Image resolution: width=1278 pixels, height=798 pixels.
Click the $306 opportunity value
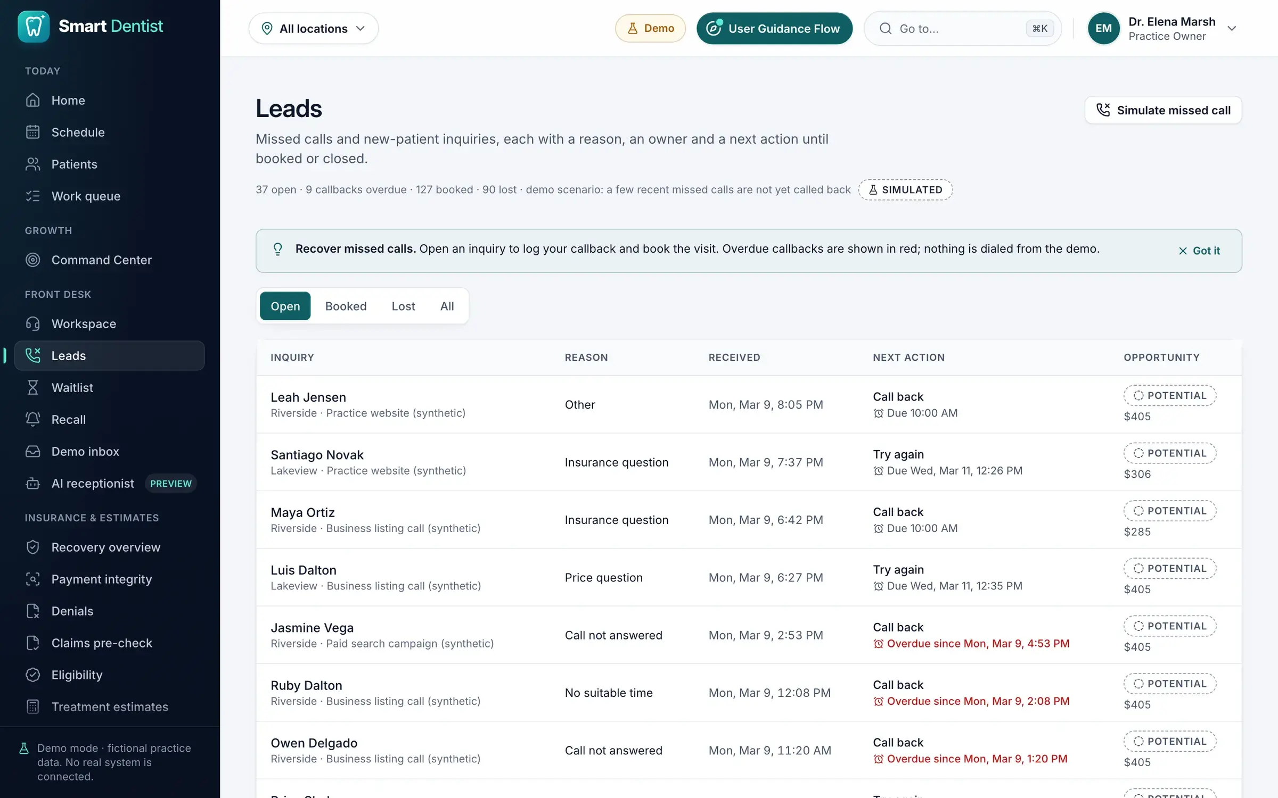click(1137, 474)
